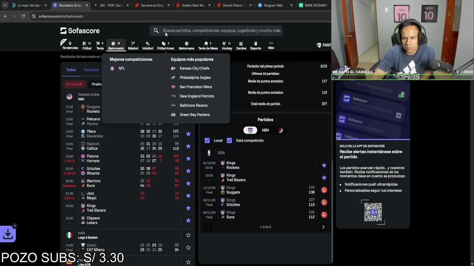Open the Tendencias sport category
The width and height of the screenshot is (474, 266).
click(x=70, y=45)
